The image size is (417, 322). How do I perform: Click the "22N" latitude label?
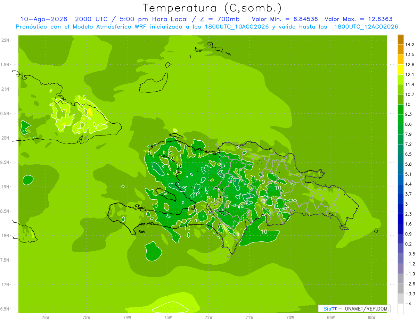pyautogui.click(x=5, y=40)
